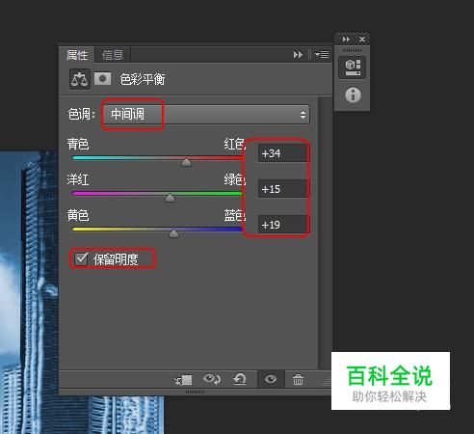The image size is (474, 434).
Task: Click the Properties panel vertical scrollbar
Action: coord(325,232)
